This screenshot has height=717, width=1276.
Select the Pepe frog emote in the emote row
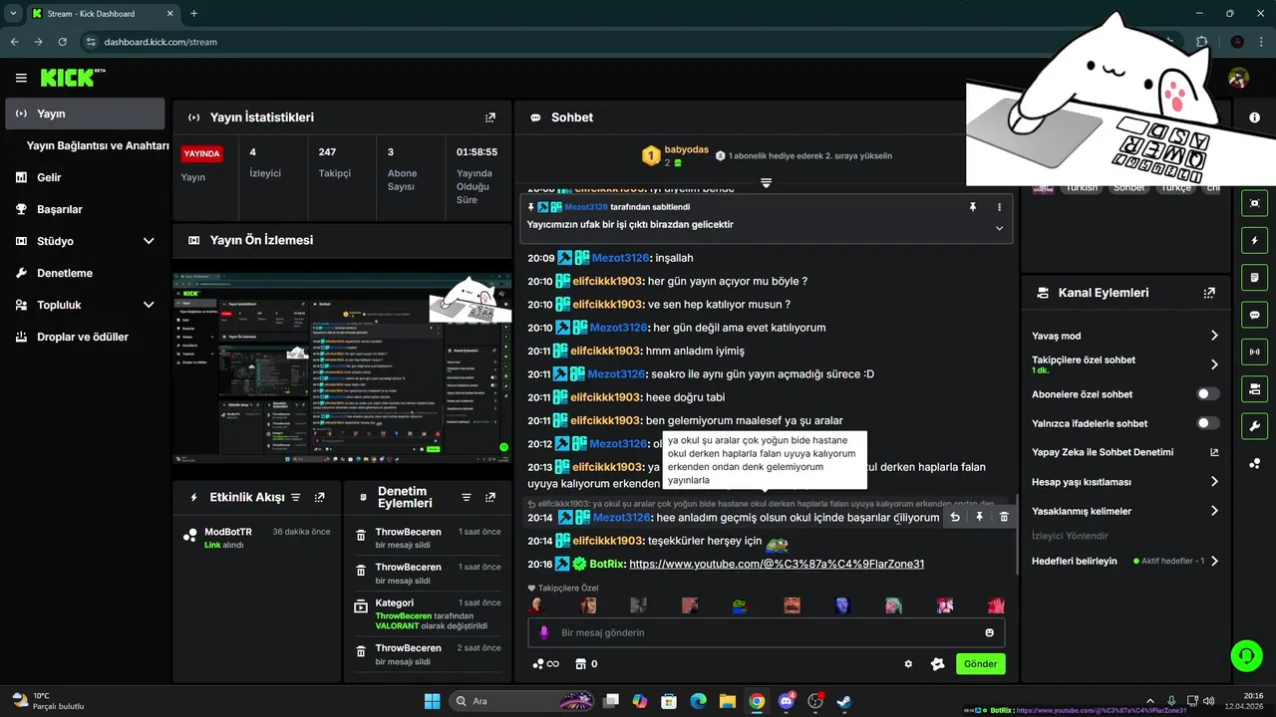[x=739, y=605]
